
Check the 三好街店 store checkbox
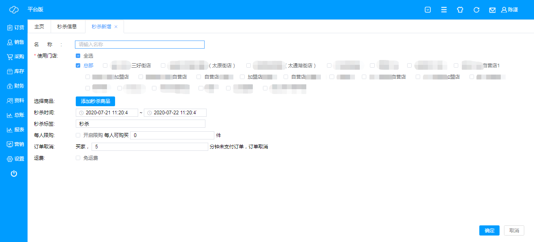click(x=105, y=65)
